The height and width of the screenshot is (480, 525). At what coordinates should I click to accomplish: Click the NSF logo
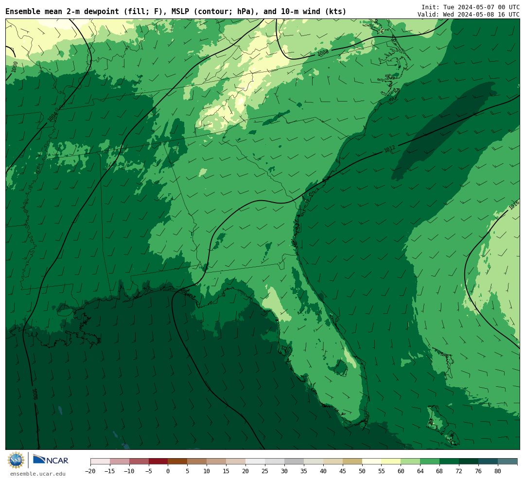[16, 460]
